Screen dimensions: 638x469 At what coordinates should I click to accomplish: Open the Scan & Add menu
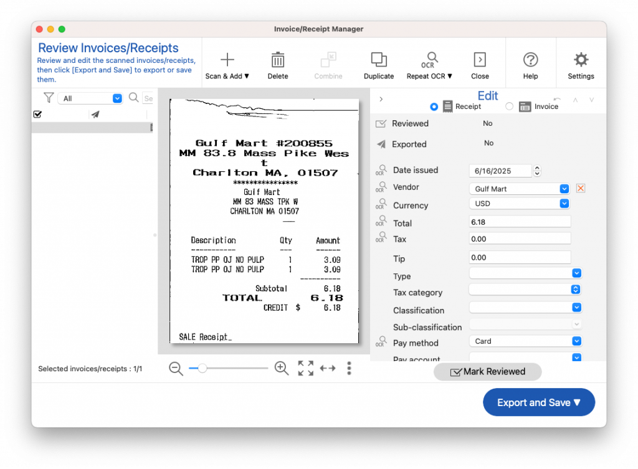(227, 65)
